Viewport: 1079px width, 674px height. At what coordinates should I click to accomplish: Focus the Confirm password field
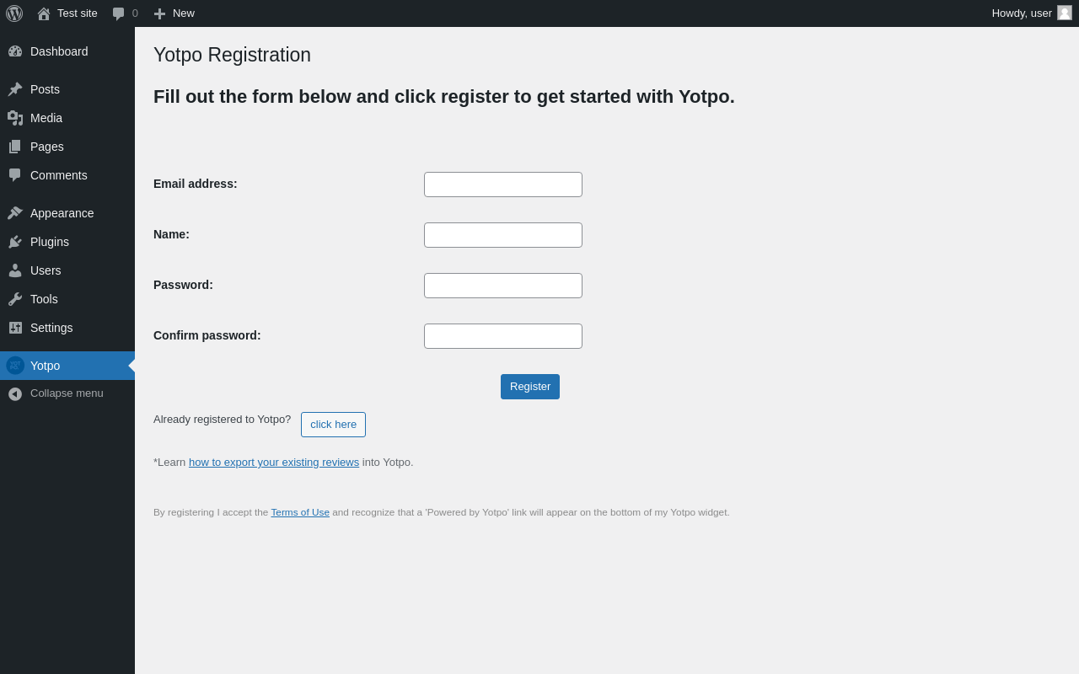(503, 336)
